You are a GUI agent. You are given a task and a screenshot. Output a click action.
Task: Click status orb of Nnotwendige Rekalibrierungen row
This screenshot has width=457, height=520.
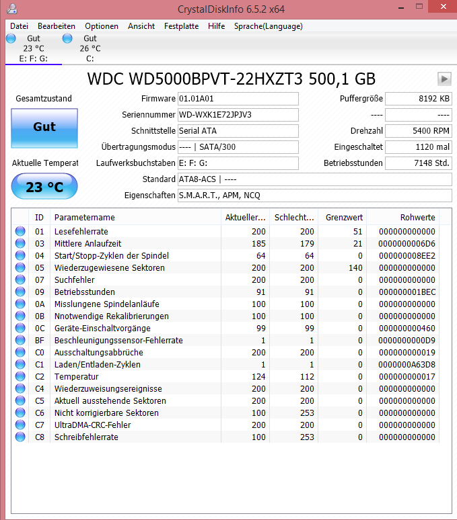point(20,316)
